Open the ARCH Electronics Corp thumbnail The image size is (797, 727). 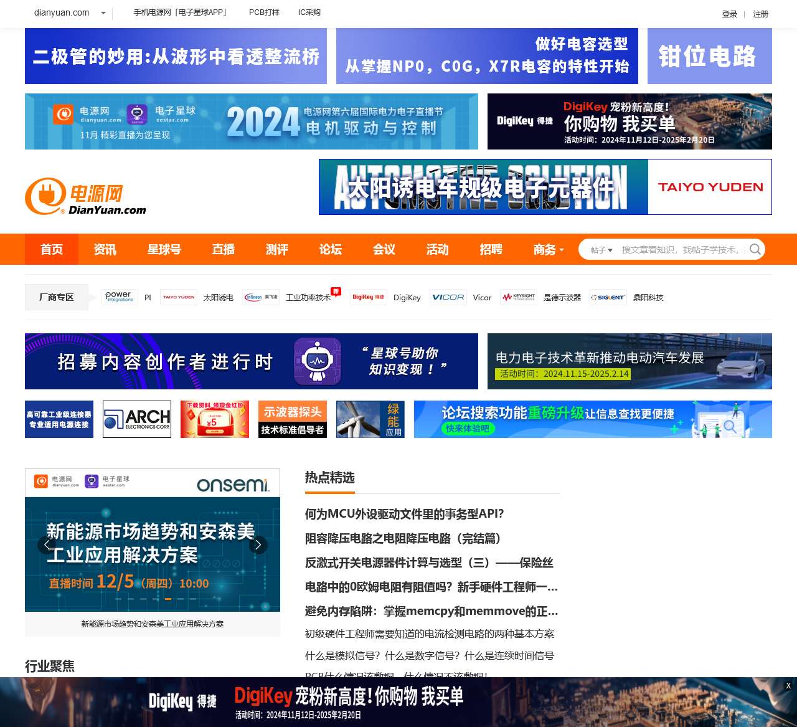tap(137, 419)
